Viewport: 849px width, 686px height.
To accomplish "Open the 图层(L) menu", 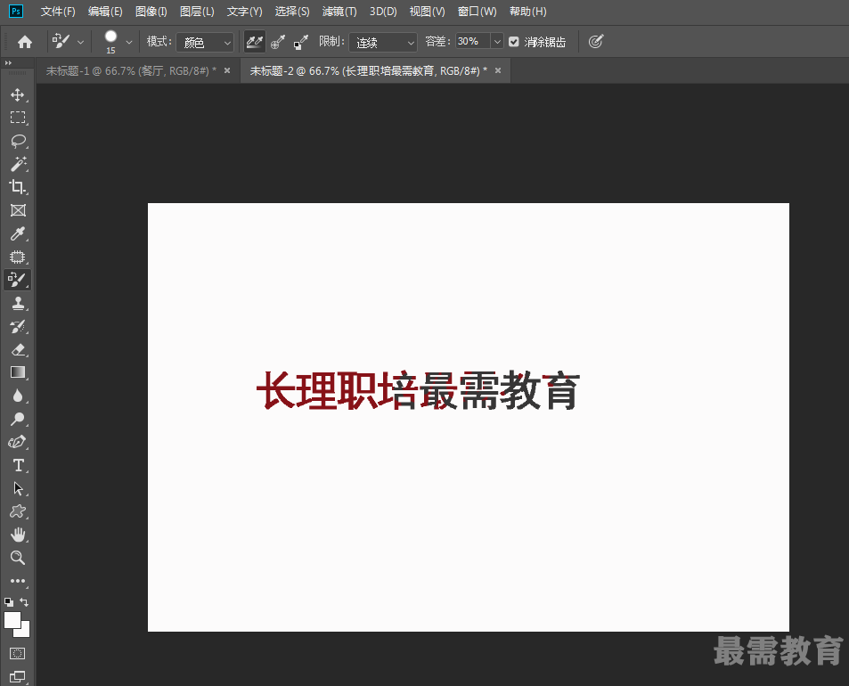I will tap(197, 12).
